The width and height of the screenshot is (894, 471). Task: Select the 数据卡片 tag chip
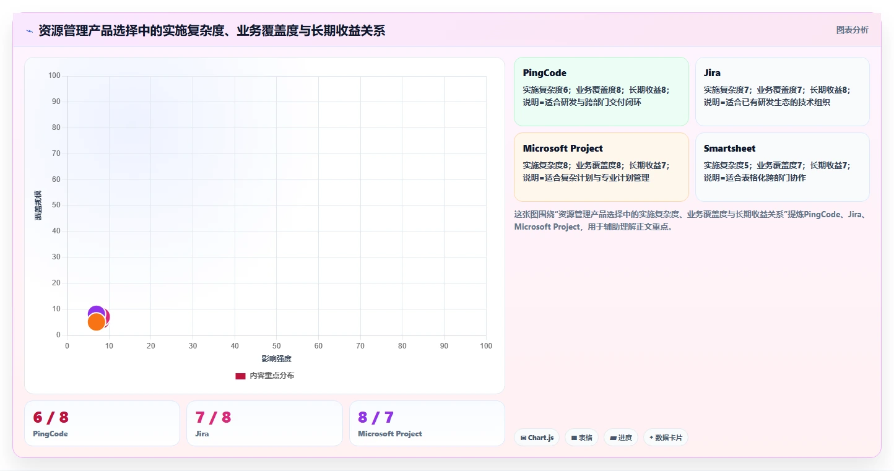[x=666, y=438]
